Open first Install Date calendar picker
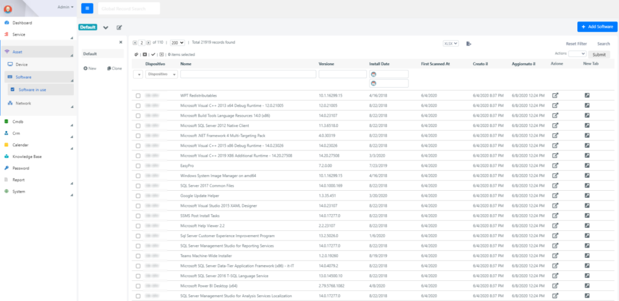Viewport: 619px width, 301px height. (x=373, y=74)
